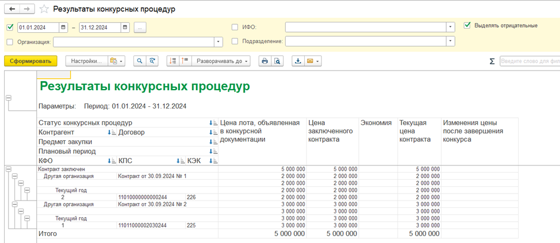Open calendar for end date 31.12.2024

tap(125, 27)
